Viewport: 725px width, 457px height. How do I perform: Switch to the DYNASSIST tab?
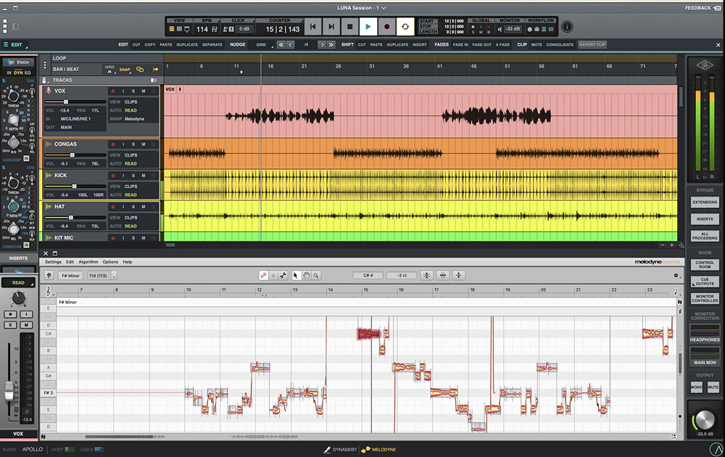[x=341, y=450]
